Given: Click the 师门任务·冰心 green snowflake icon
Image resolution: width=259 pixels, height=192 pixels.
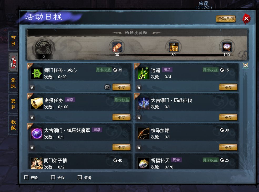Looking at the screenshot, I should pos(37,73).
